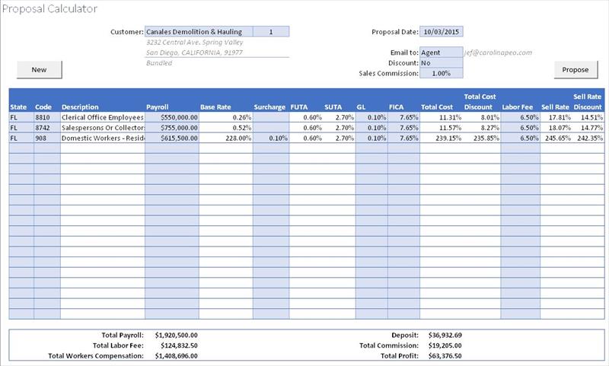Select sell rate cell 17.81%
609x366 pixels.
[556, 117]
